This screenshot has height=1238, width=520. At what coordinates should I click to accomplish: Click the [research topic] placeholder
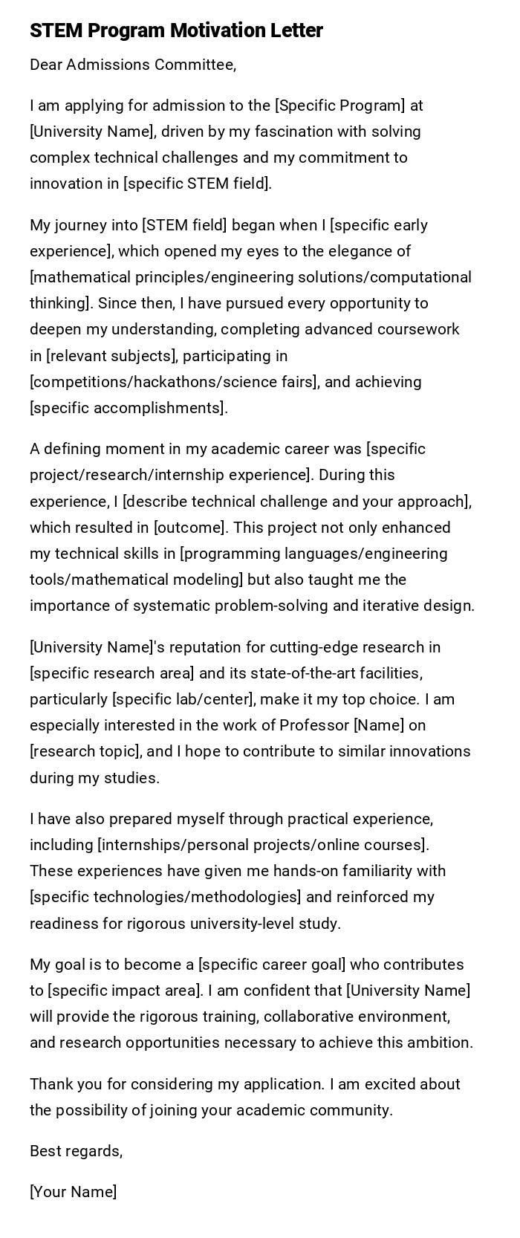tap(84, 751)
